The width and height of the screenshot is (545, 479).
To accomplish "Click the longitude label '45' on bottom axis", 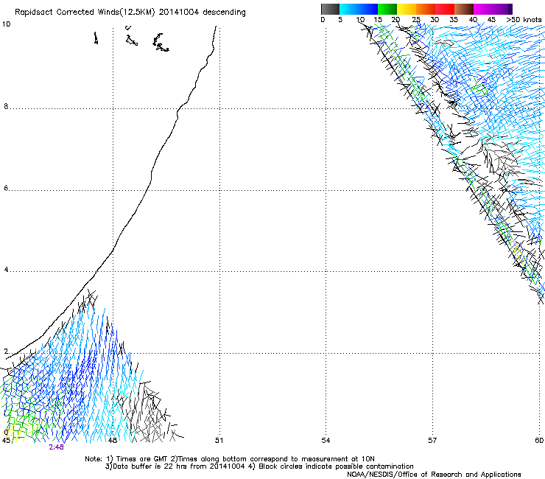I will pyautogui.click(x=6, y=441).
